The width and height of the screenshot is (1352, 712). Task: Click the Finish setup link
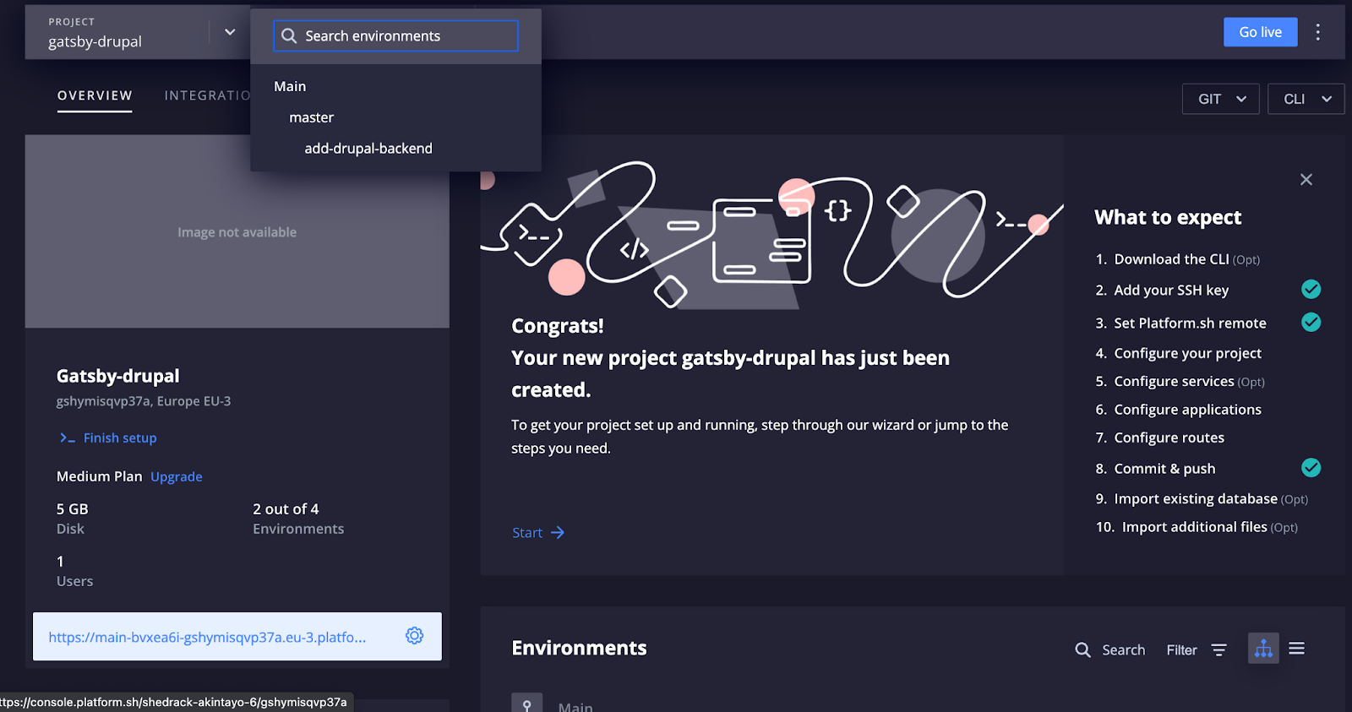[120, 438]
